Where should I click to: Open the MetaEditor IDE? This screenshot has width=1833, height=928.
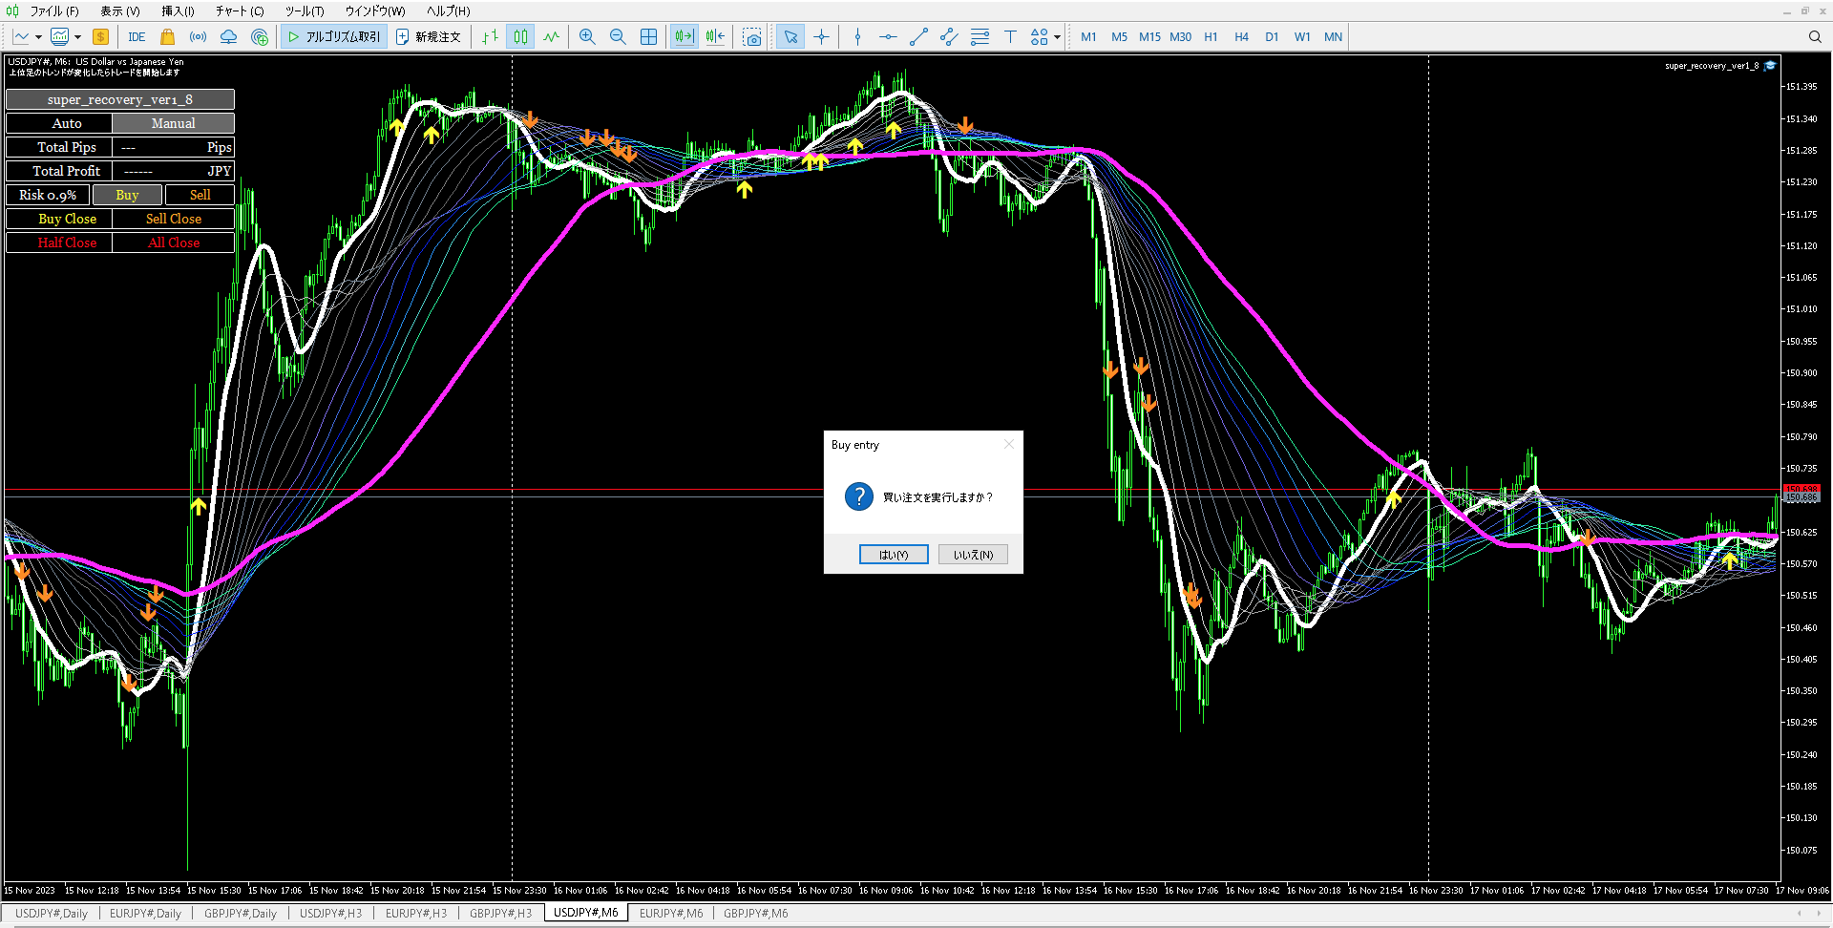pos(137,37)
